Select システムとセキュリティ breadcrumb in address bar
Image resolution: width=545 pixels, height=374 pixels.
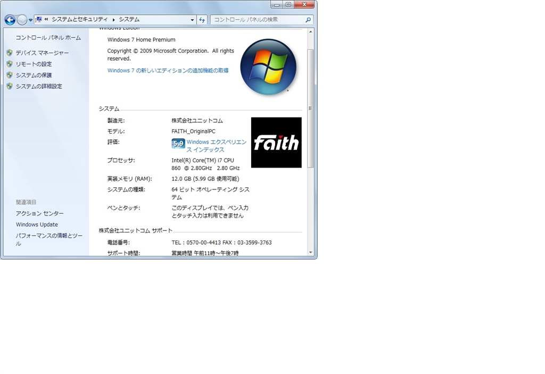pos(80,20)
